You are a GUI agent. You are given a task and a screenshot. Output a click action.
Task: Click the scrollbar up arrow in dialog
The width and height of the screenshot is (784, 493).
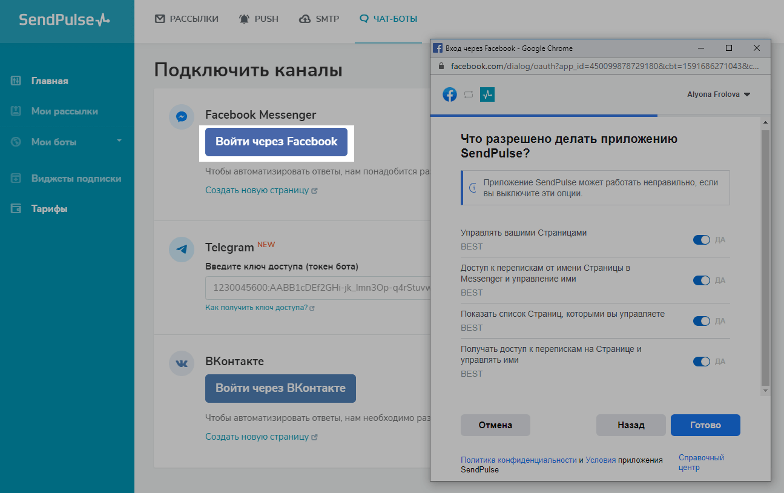tap(765, 123)
